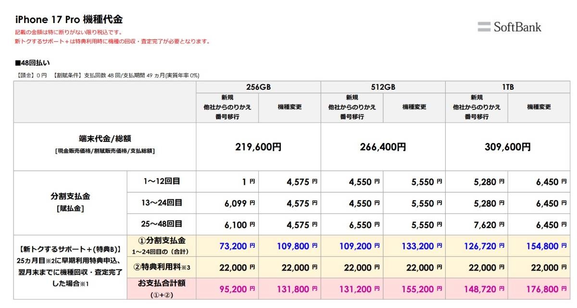Select the 176,800円 pink total cell
The image size is (577, 308).
tap(539, 289)
